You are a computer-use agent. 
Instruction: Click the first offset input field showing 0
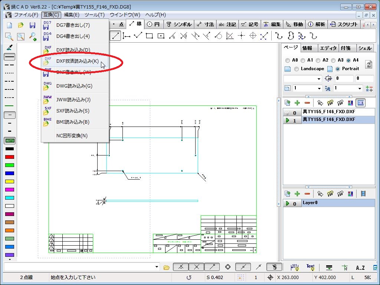coord(344,79)
